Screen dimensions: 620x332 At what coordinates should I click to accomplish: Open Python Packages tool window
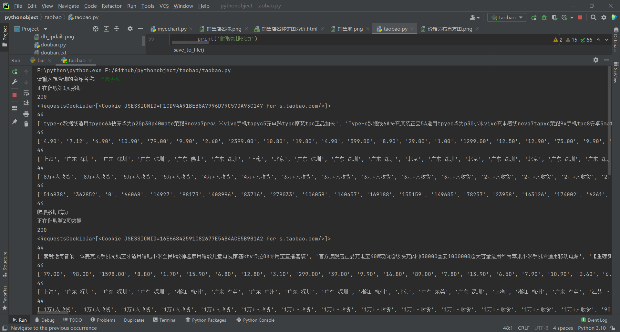[206, 320]
